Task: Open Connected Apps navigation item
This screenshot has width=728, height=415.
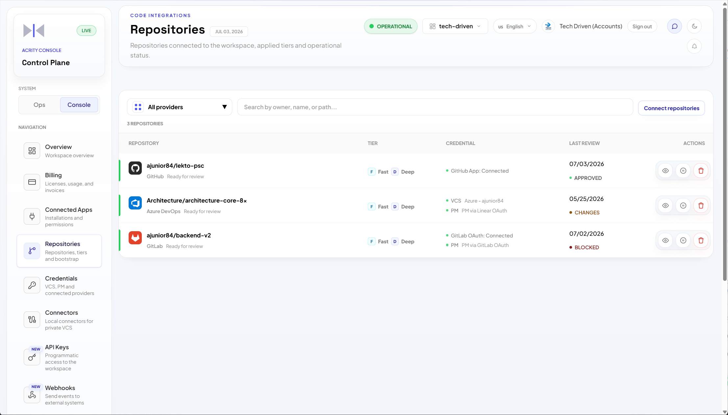Action: pyautogui.click(x=59, y=216)
